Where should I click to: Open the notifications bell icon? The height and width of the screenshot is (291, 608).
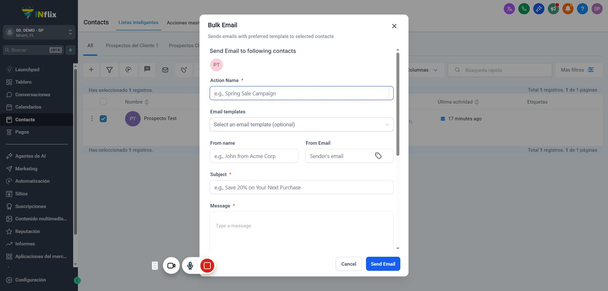pos(568,9)
